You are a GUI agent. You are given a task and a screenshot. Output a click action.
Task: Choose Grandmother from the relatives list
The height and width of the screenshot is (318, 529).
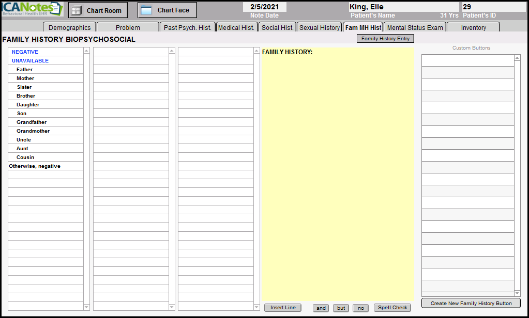(x=33, y=131)
